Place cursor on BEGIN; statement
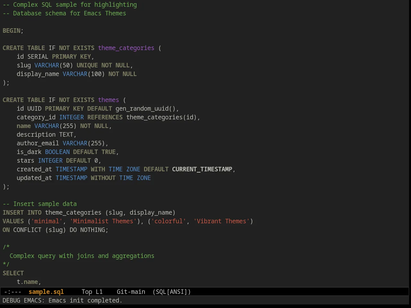This screenshot has height=308, width=411. click(x=13, y=30)
